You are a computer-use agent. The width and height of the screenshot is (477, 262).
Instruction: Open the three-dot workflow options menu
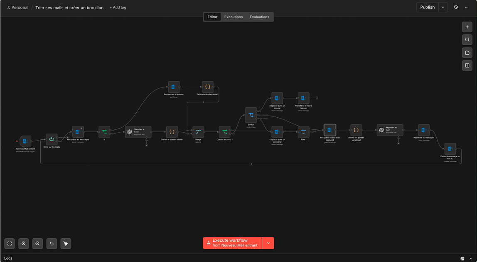[x=467, y=7]
